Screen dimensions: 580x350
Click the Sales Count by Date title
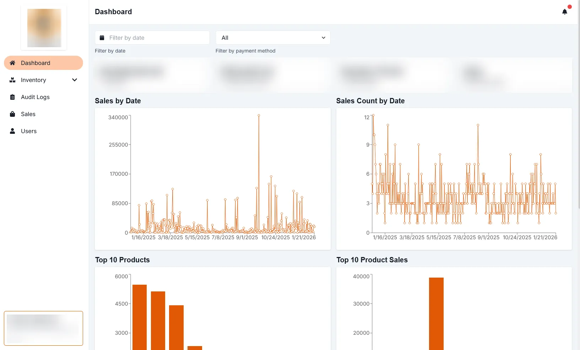(370, 101)
